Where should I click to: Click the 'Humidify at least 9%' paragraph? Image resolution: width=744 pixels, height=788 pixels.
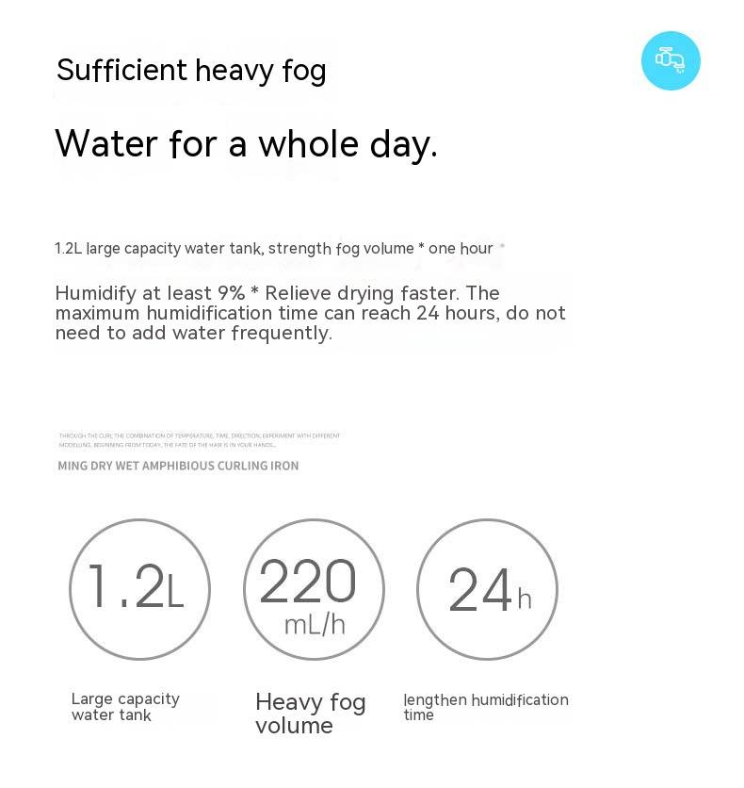(310, 313)
